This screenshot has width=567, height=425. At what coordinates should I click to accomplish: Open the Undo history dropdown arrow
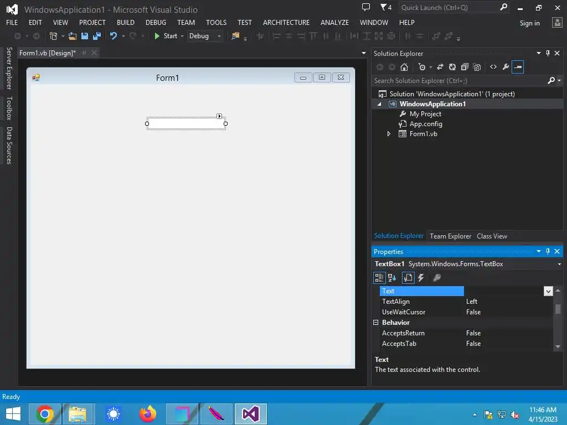pyautogui.click(x=123, y=36)
